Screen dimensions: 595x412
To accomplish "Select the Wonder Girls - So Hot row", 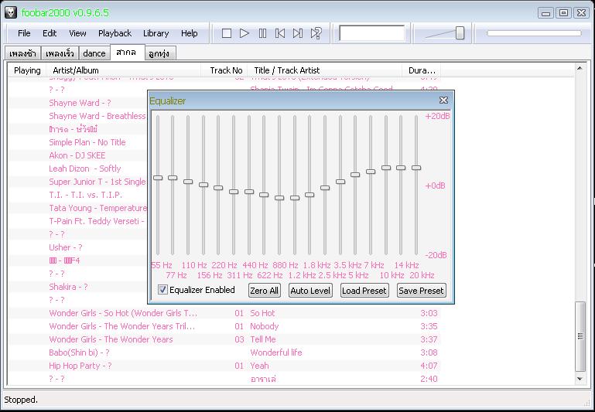I will coord(224,313).
